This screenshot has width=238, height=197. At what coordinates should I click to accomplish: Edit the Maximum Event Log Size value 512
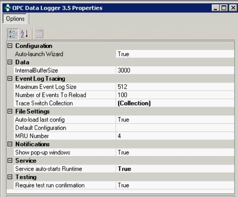click(175, 87)
